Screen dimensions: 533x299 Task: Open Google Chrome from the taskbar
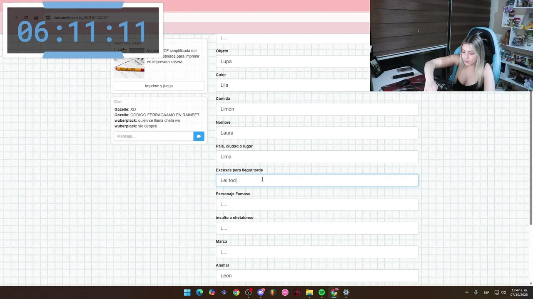click(x=236, y=292)
